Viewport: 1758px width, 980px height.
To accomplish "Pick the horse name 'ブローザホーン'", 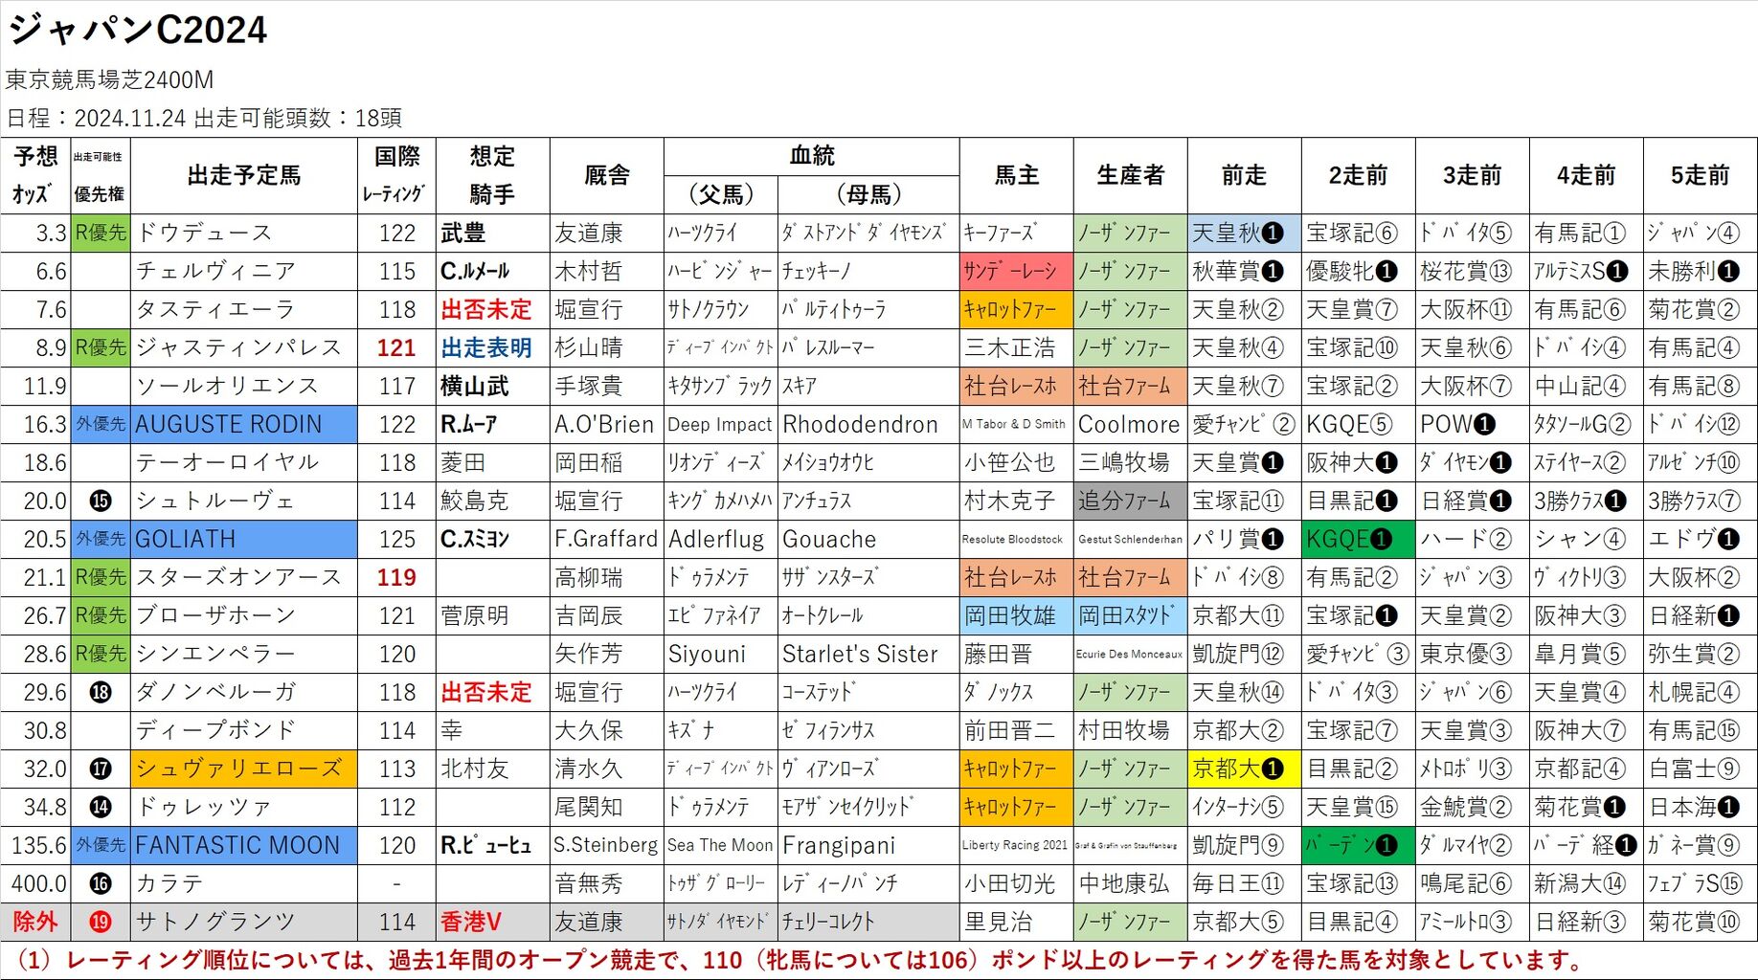I will point(215,615).
